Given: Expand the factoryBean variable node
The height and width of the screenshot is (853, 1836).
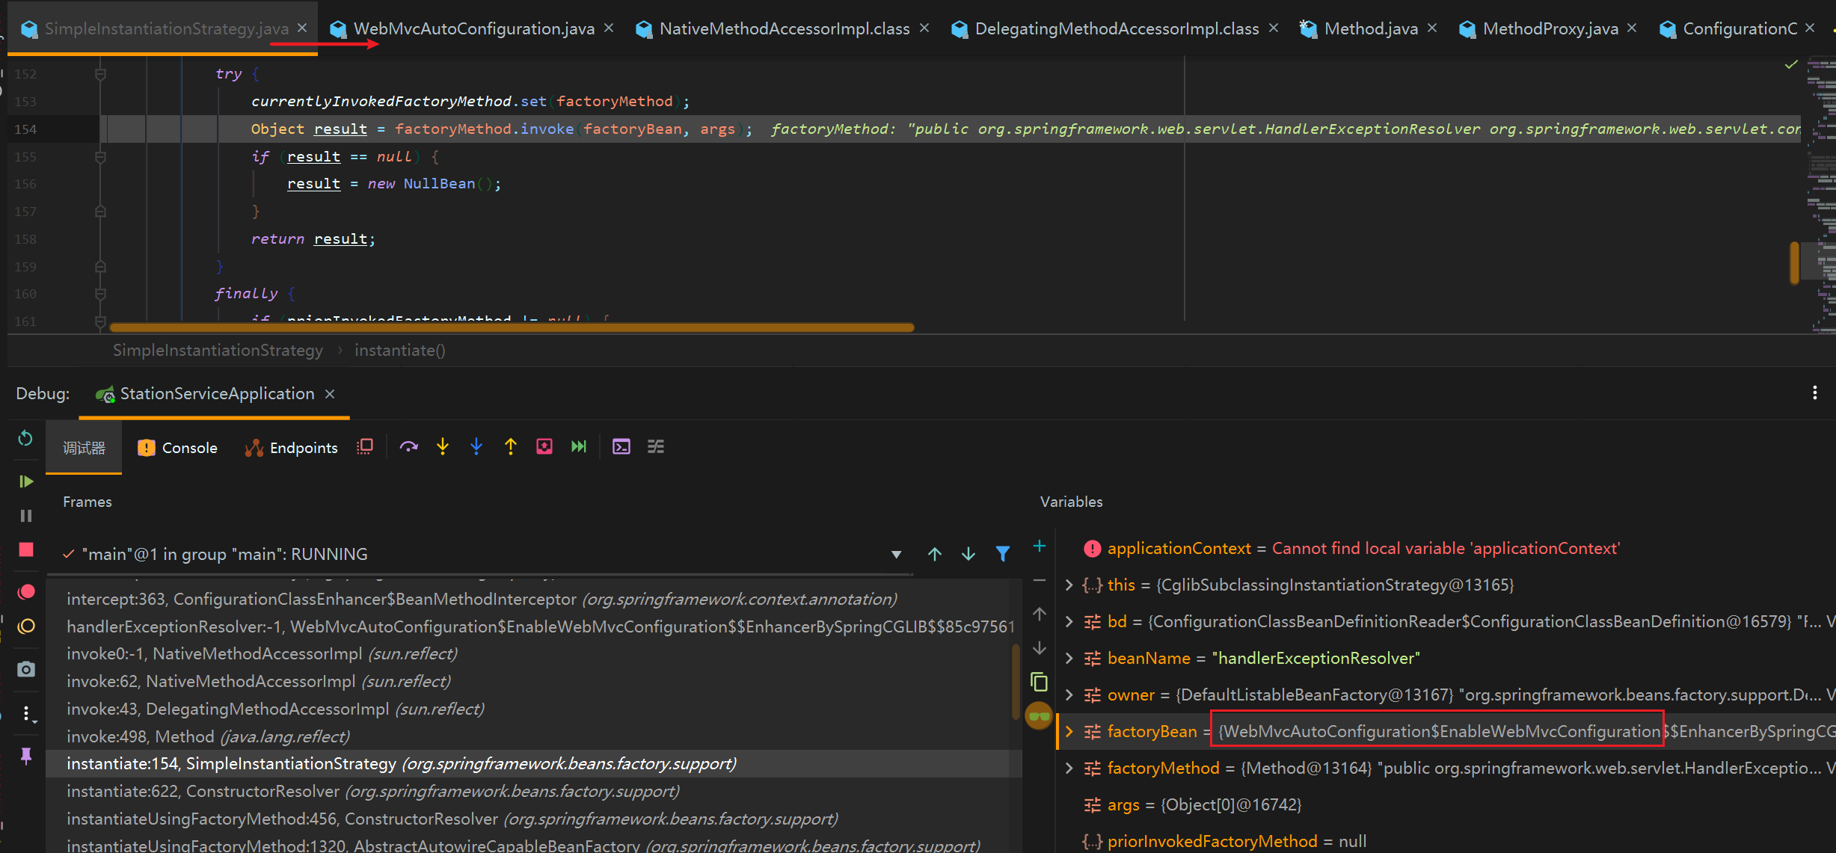Looking at the screenshot, I should [1069, 732].
